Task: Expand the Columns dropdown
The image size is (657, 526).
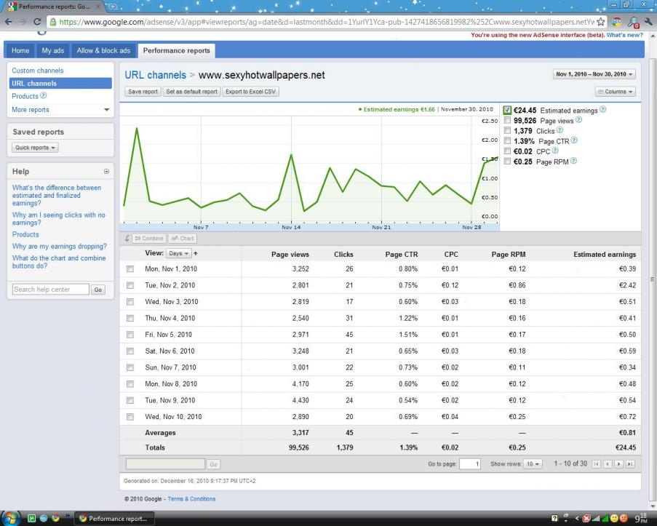Action: pyautogui.click(x=615, y=92)
